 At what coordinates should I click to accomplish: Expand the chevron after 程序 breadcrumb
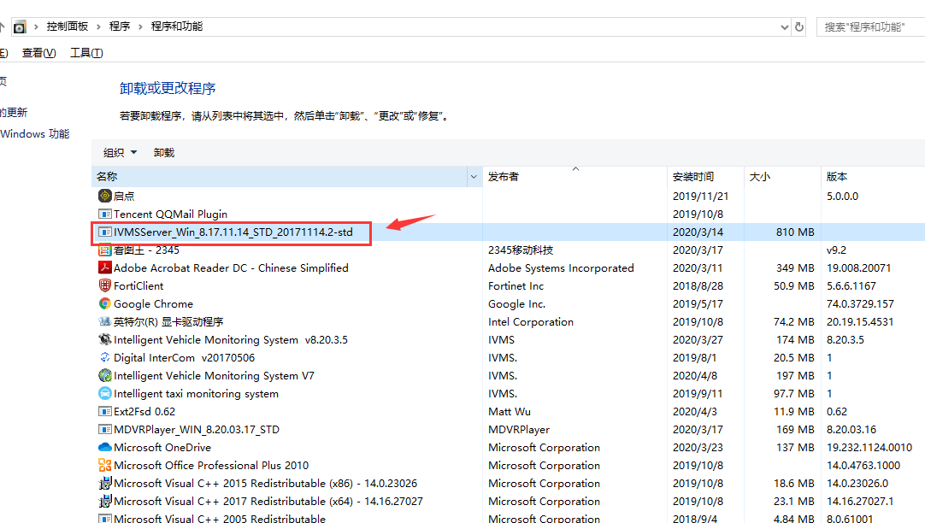(x=140, y=26)
